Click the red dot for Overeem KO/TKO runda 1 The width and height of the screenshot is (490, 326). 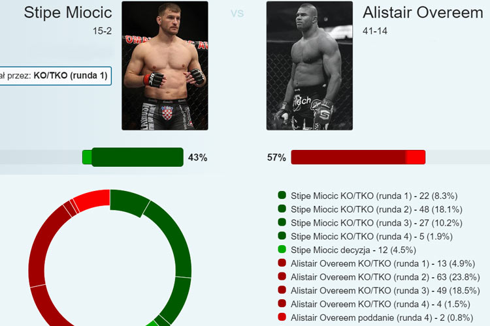tap(282, 263)
